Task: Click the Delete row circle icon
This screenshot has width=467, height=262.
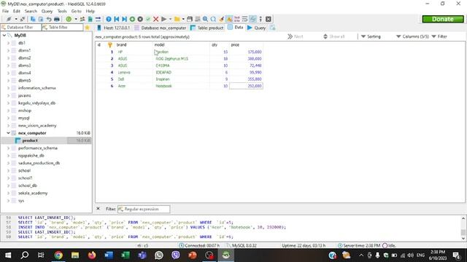Action: point(140,19)
